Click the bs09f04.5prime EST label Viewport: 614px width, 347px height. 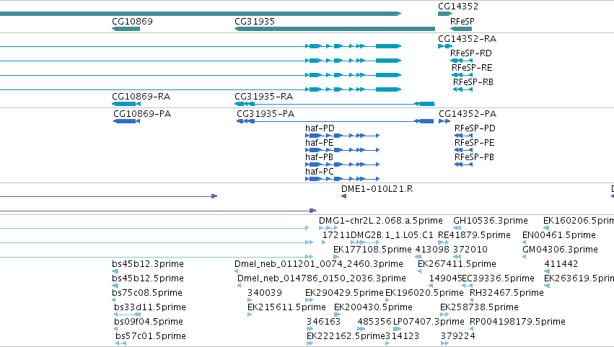[x=149, y=322]
